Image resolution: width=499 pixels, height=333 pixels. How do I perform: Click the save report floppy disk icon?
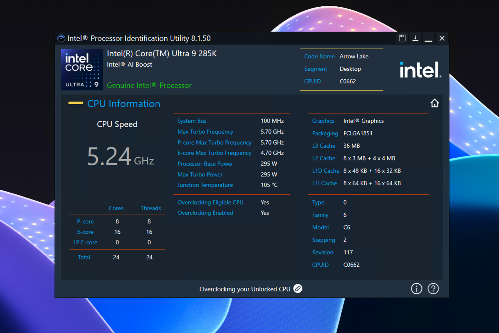(402, 38)
